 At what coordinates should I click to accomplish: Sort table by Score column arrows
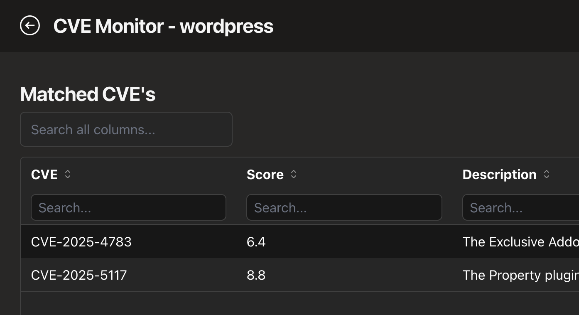click(x=294, y=175)
